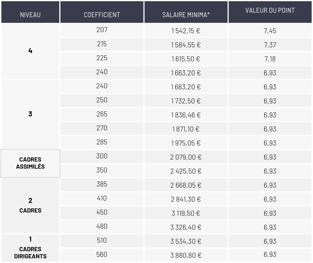The width and height of the screenshot is (313, 263).
Task: Click the salary 1 542,15 € cell
Action: [186, 30]
